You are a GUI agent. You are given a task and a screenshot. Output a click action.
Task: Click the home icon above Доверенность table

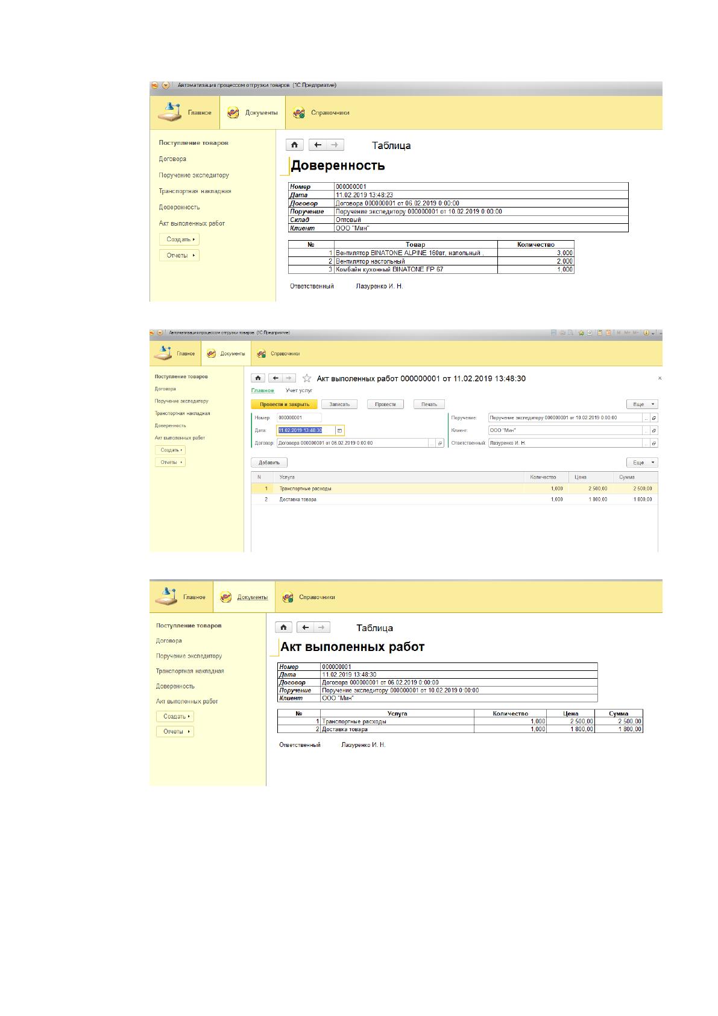[294, 145]
